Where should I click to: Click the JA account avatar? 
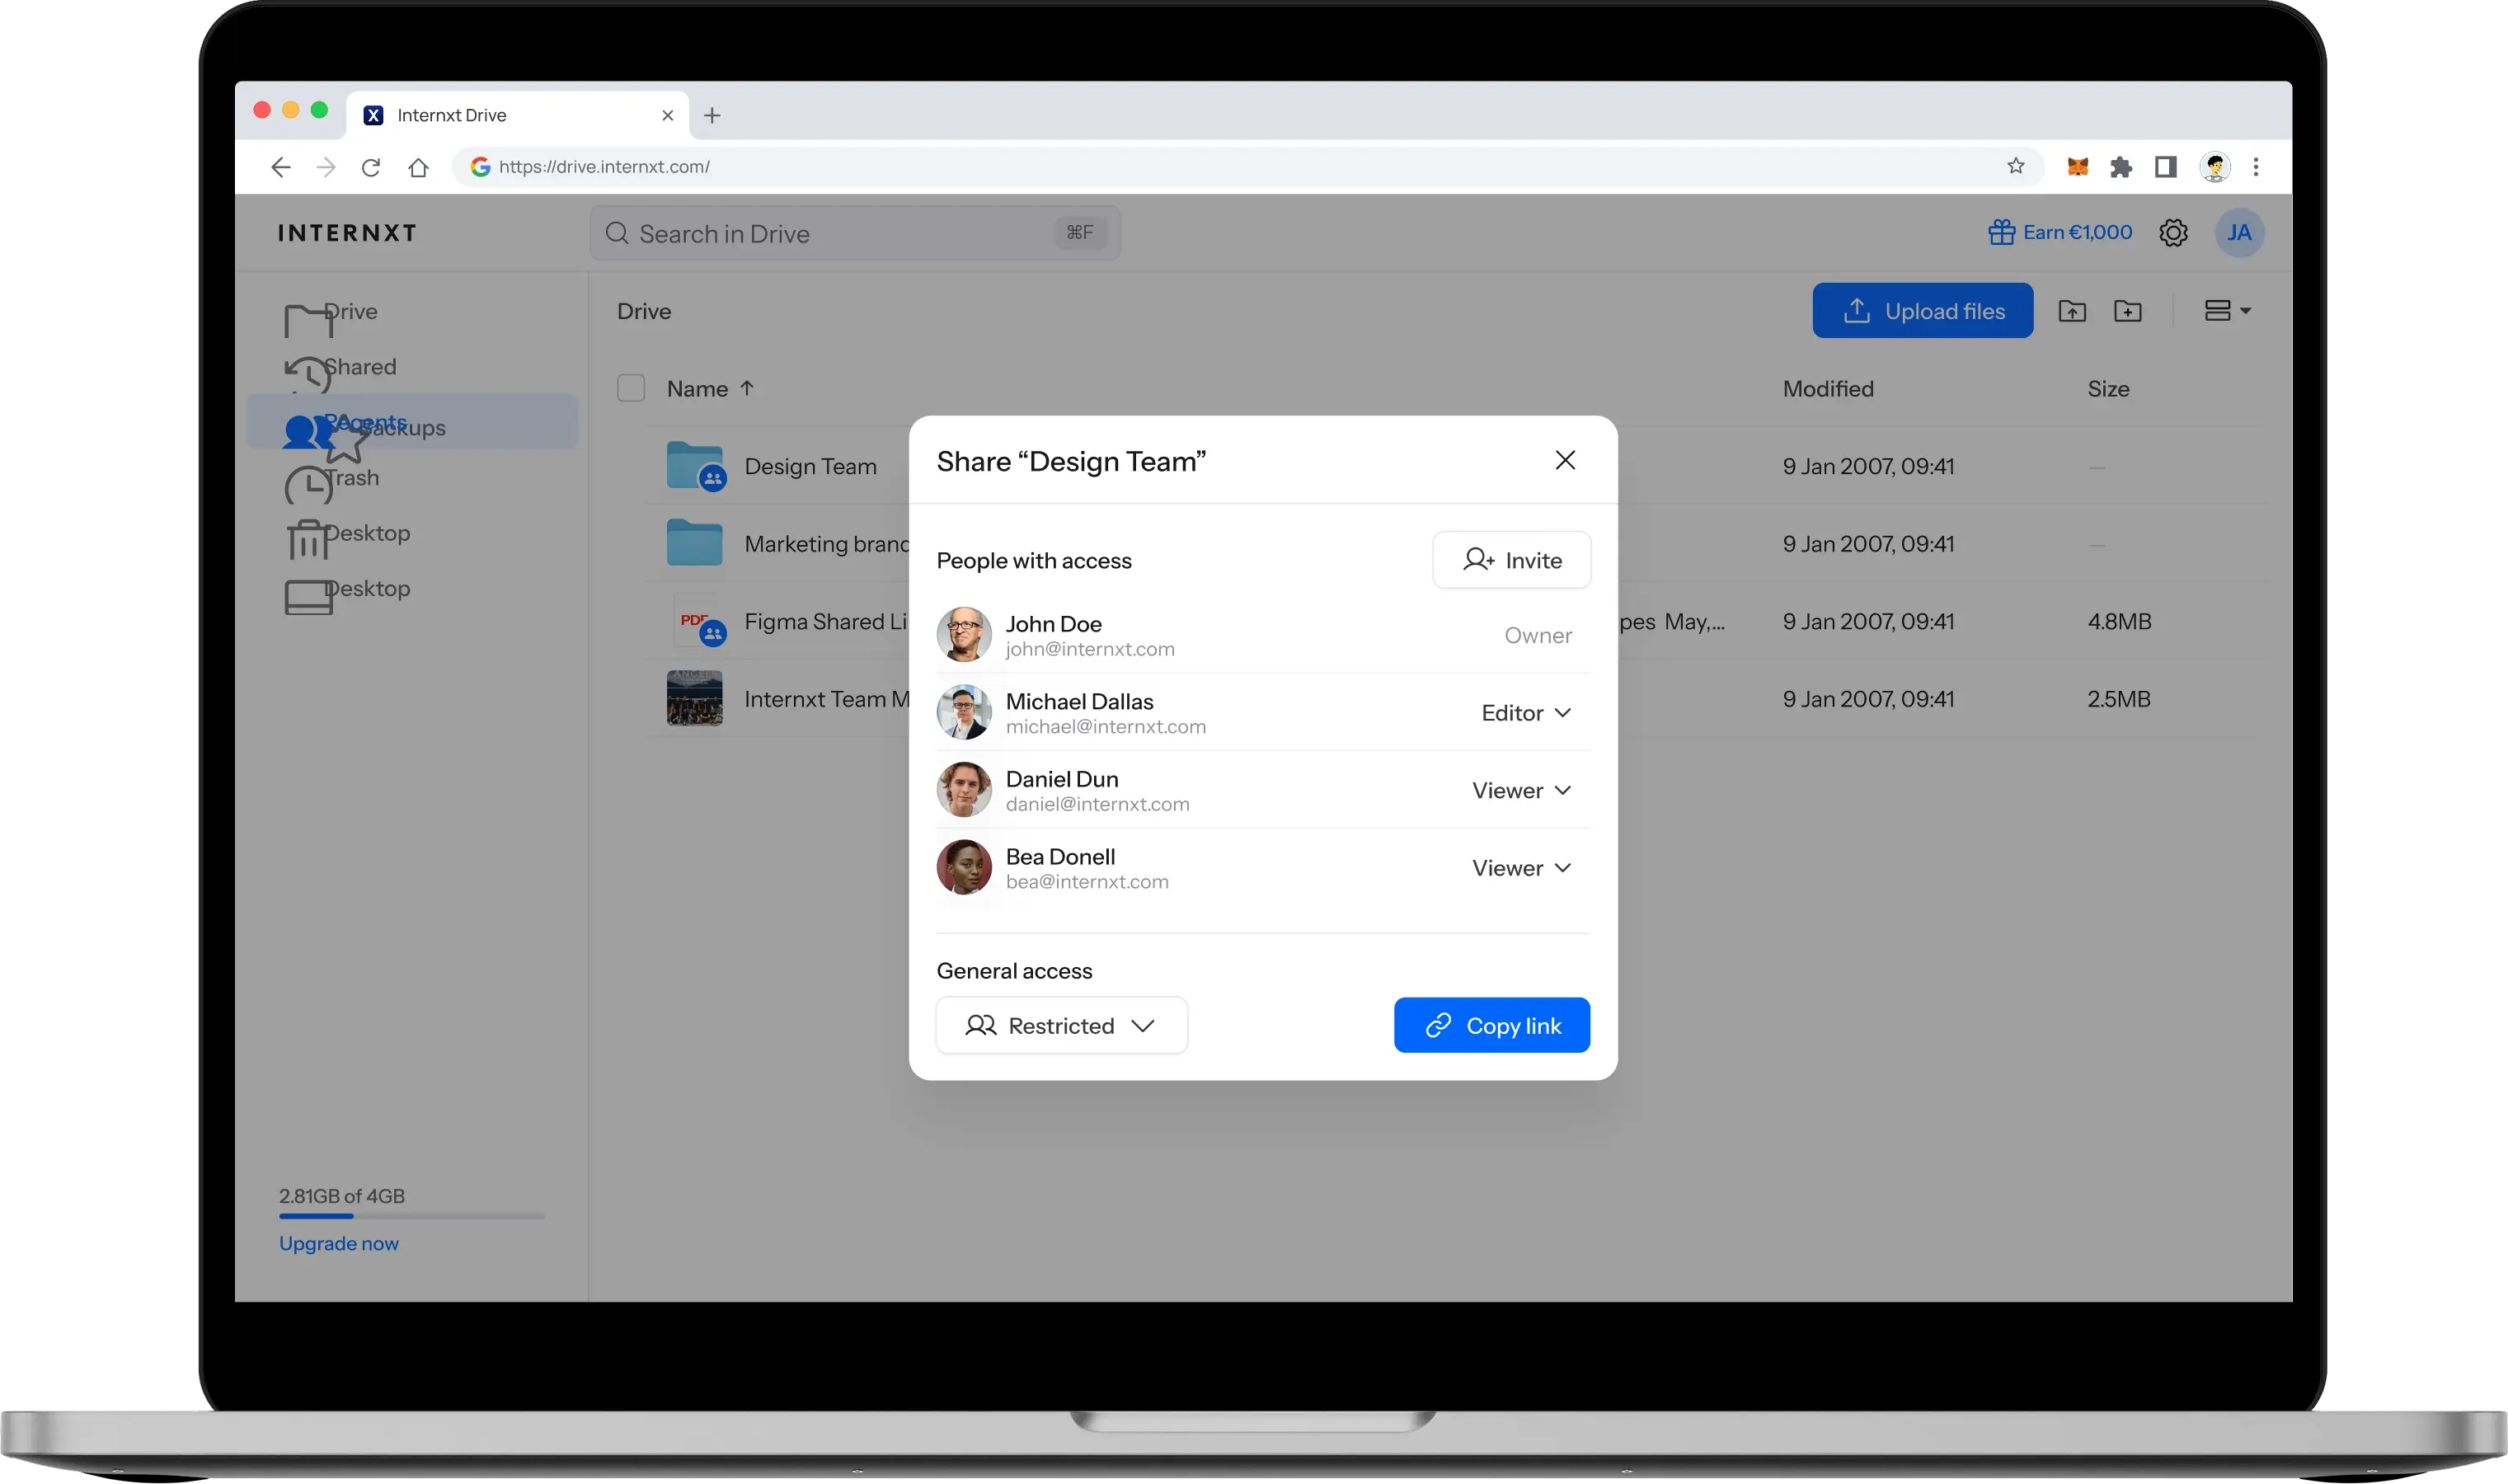[2239, 233]
